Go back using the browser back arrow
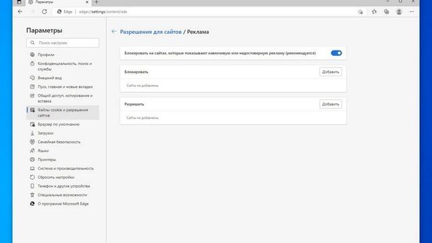432x243 pixels. pos(20,11)
